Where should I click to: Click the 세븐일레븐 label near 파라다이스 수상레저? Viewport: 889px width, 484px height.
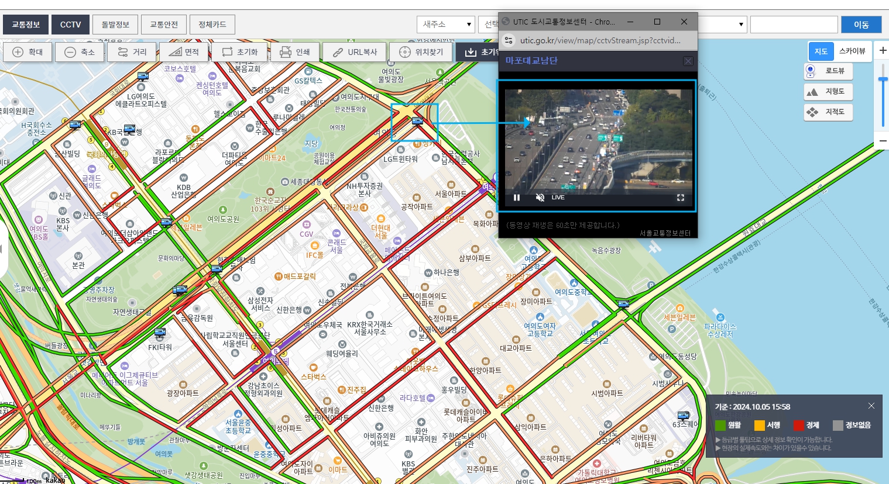point(679,317)
